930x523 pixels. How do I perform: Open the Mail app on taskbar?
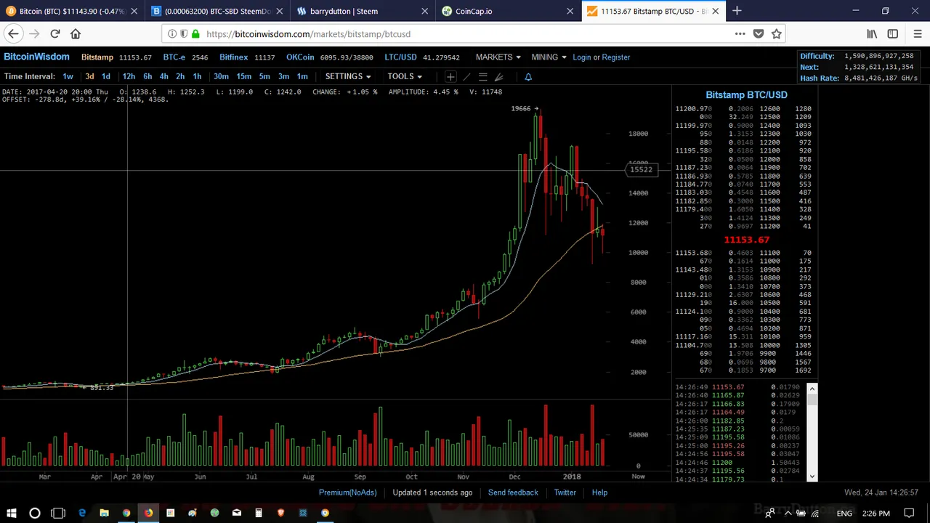point(236,514)
